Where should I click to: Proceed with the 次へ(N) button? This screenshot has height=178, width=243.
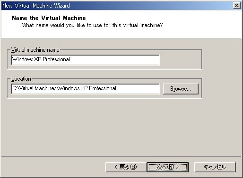[x=168, y=167]
